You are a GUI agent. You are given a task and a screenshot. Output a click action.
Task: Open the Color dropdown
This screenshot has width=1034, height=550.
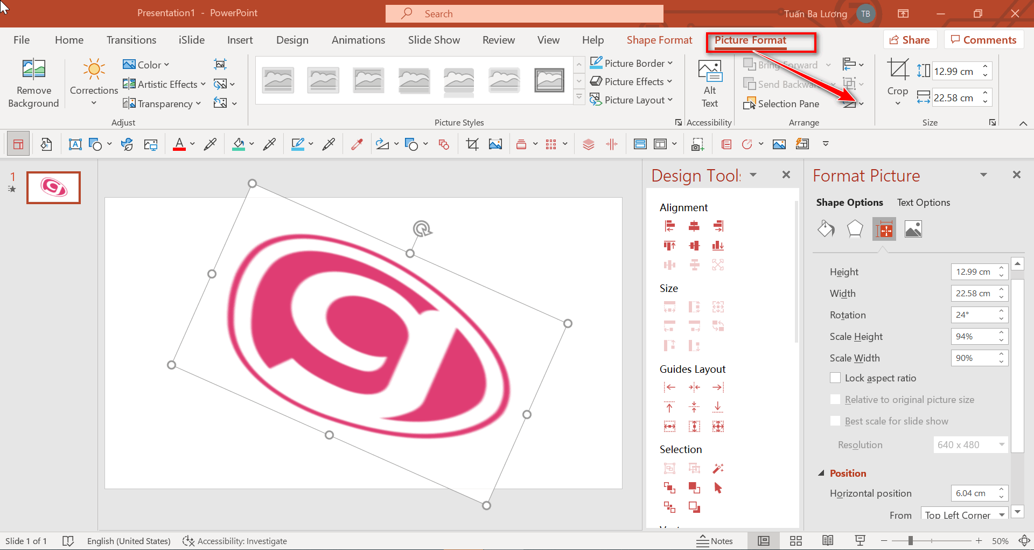tap(146, 65)
